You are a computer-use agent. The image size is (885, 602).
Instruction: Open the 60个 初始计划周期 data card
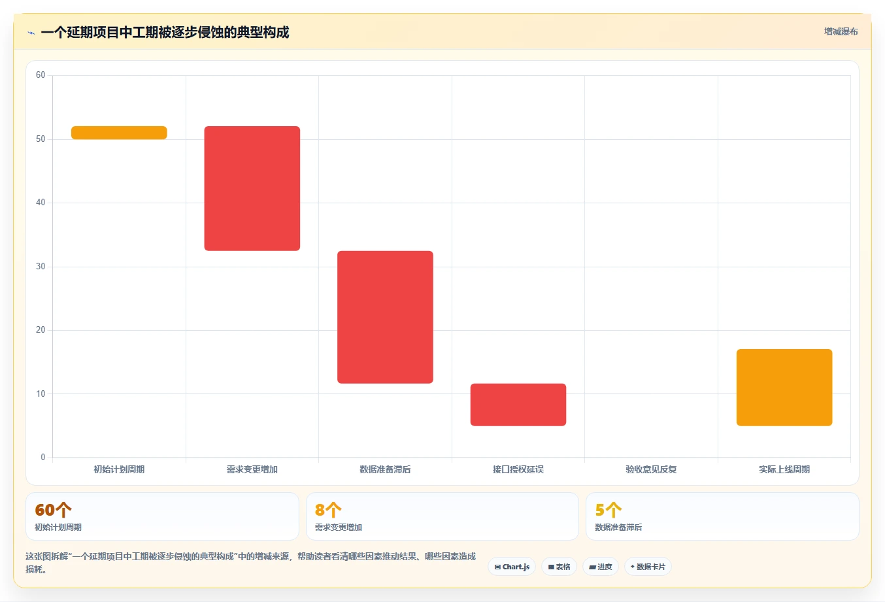(162, 516)
